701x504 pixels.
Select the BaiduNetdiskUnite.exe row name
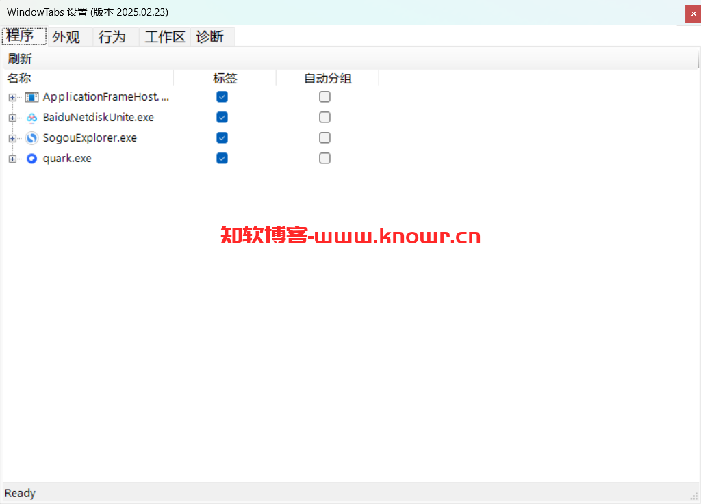99,118
